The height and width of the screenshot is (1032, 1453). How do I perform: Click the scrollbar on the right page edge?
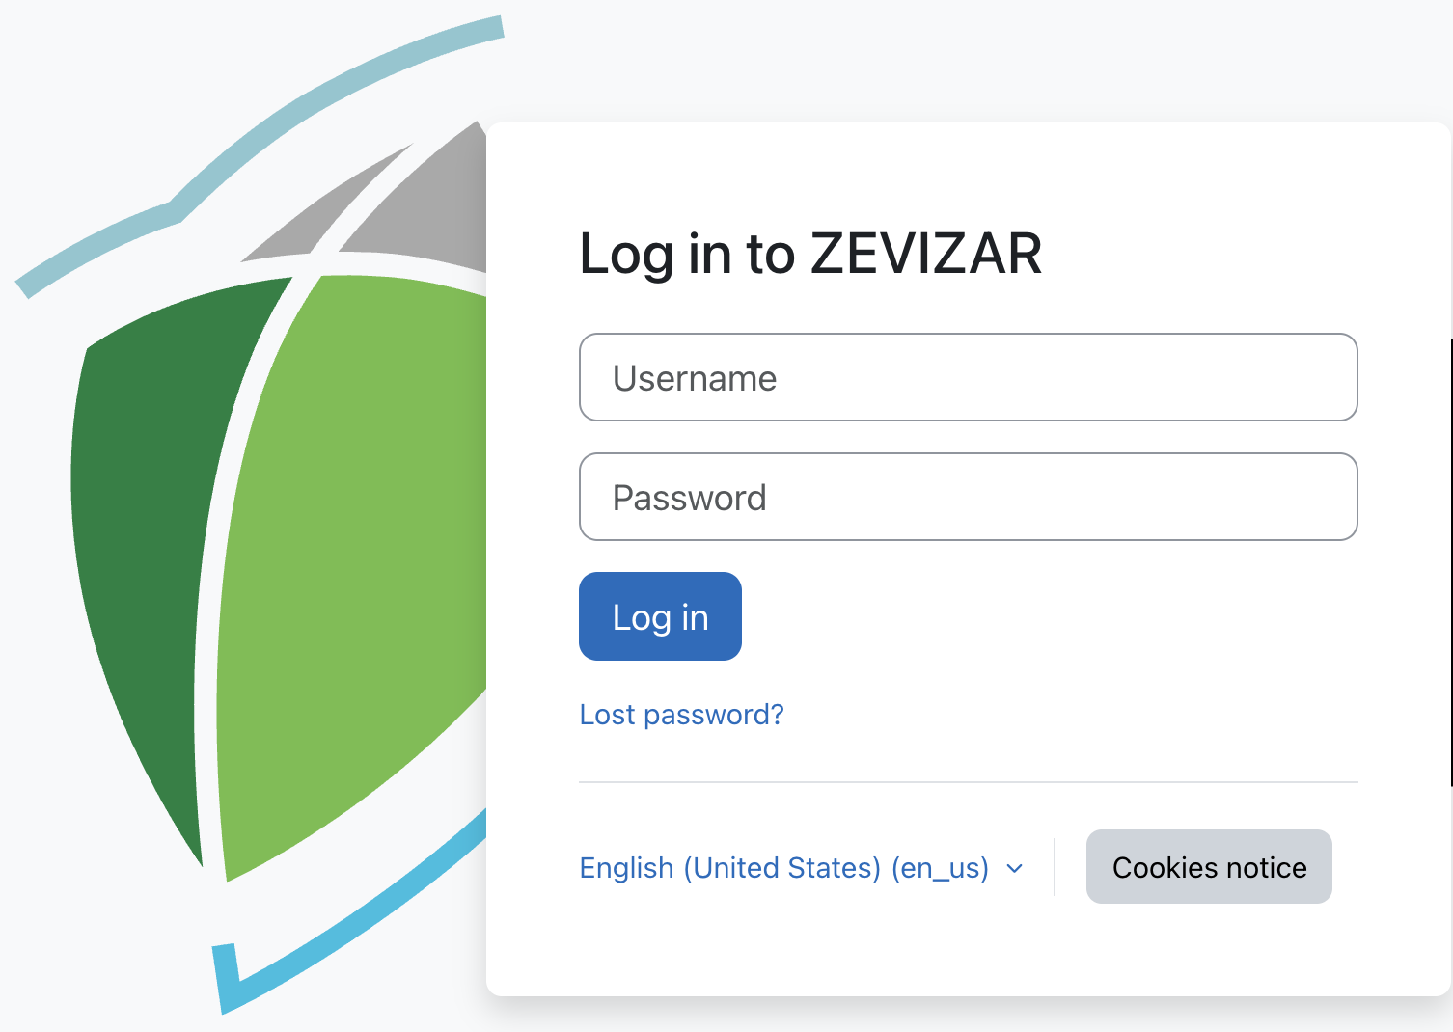click(x=1450, y=559)
